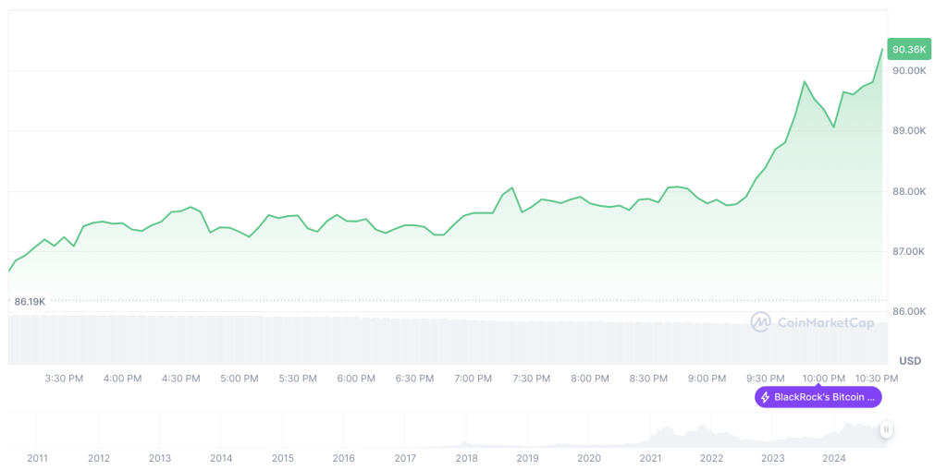Click the CoinMarketCap watermark text
Image resolution: width=947 pixels, height=470 pixels.
pos(825,322)
